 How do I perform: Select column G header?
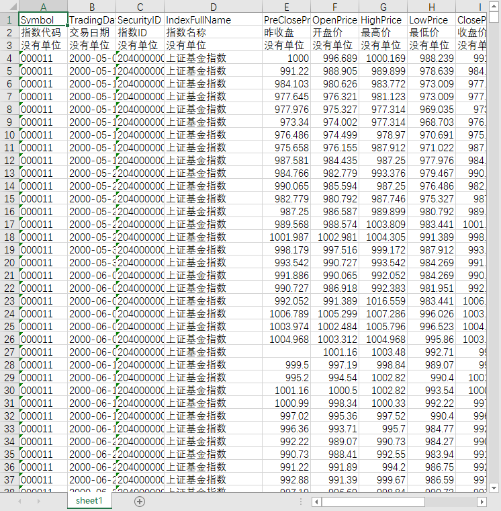(x=383, y=7)
